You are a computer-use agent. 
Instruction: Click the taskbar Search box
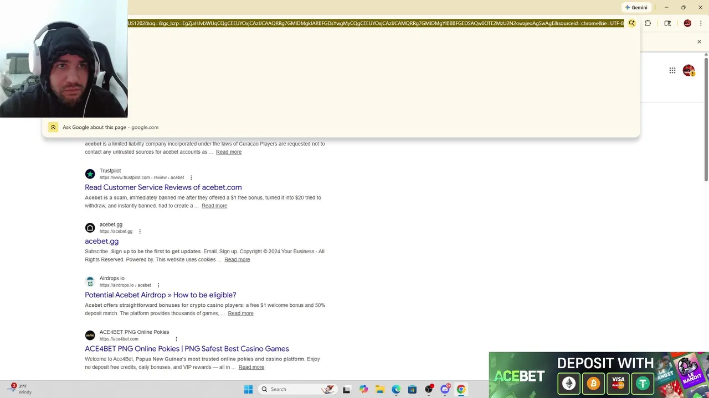click(x=298, y=389)
